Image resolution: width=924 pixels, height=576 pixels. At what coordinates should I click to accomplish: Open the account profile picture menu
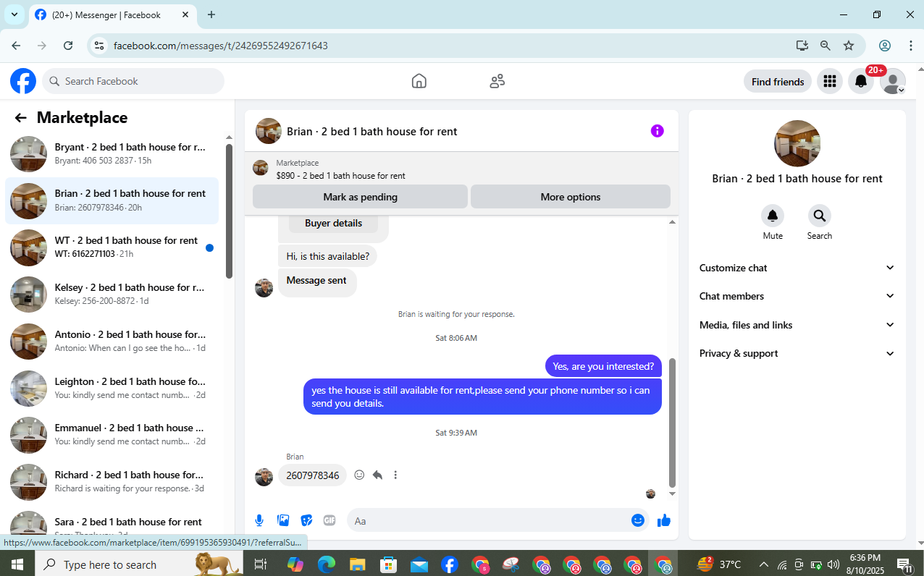coord(893,81)
